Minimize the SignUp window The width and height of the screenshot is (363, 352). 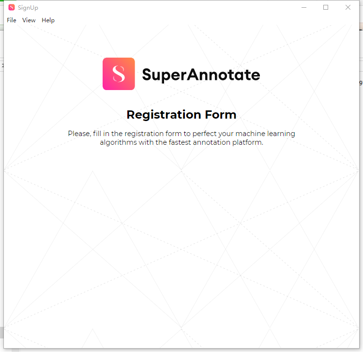point(304,7)
